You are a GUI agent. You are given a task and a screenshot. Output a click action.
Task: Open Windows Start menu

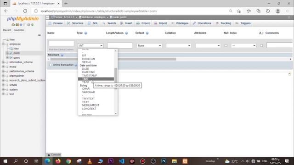pyautogui.click(x=5, y=161)
